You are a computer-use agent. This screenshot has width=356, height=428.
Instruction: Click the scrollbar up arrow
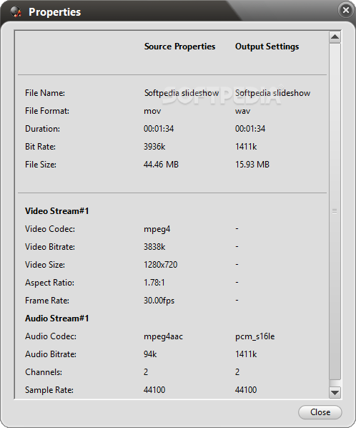[335, 37]
